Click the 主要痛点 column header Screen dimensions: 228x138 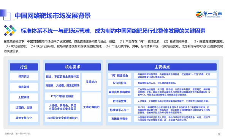tap(162, 67)
